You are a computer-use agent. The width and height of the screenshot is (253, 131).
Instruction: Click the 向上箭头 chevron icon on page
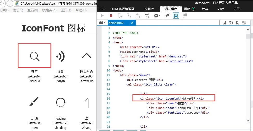tap(86, 56)
